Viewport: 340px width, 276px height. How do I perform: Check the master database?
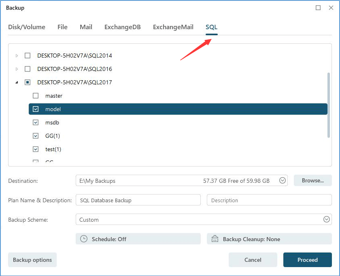35,96
